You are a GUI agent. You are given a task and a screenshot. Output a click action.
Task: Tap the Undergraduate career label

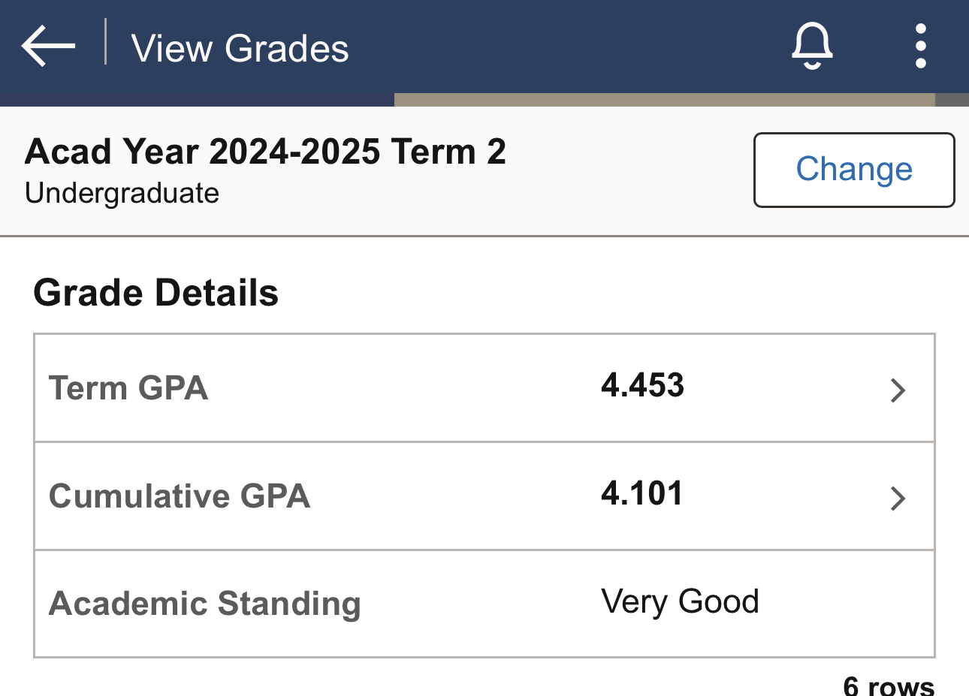point(122,194)
